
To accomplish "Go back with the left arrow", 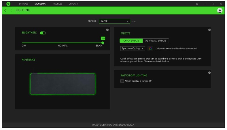I will point(5,10).
